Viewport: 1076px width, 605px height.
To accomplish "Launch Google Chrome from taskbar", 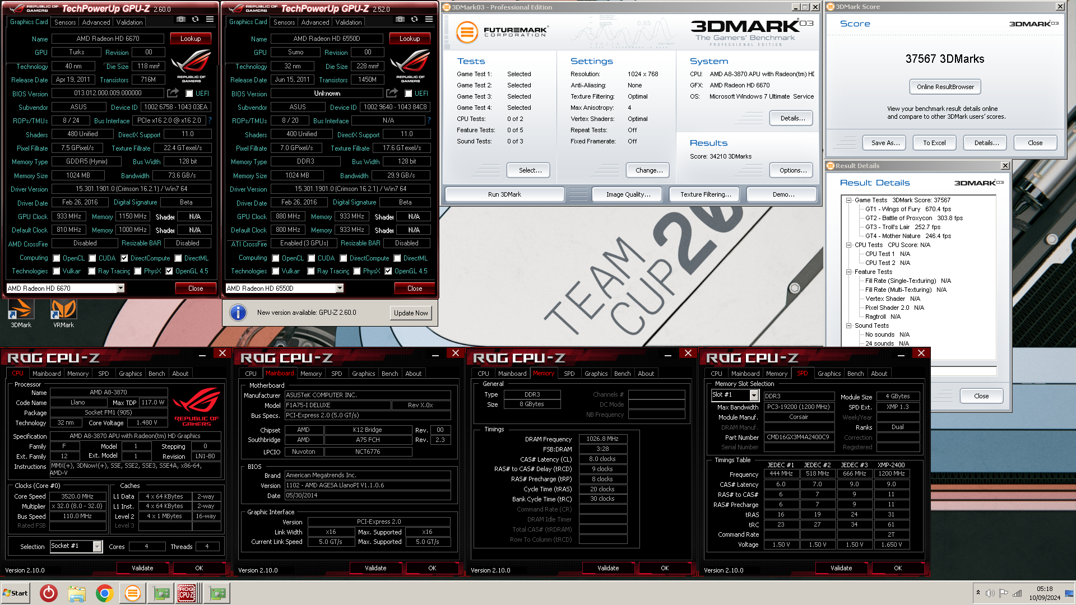I will click(105, 593).
